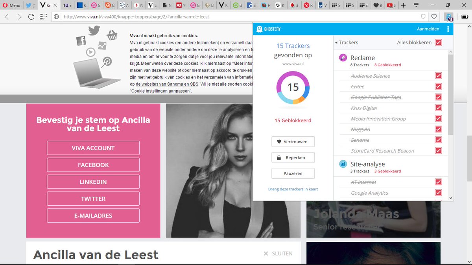Click the Audience Science tracker name

pos(370,76)
